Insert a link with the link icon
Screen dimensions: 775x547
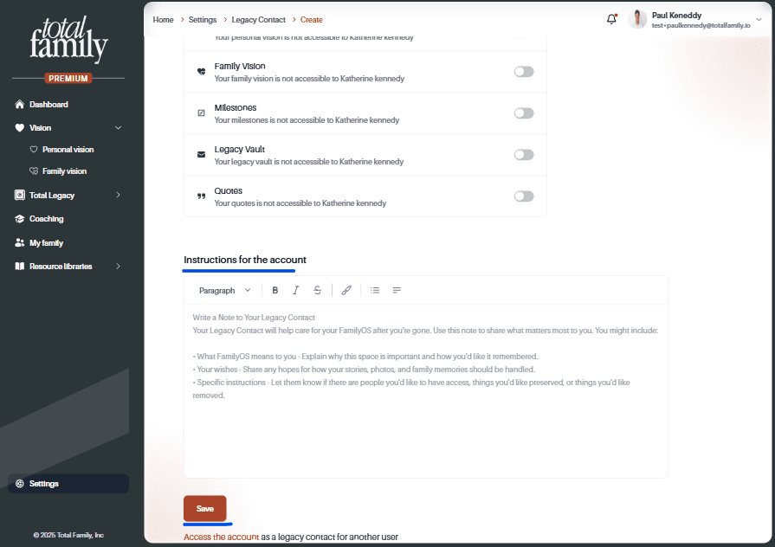pos(346,290)
